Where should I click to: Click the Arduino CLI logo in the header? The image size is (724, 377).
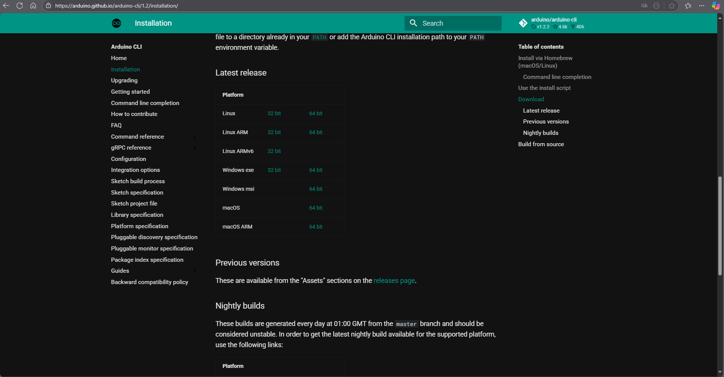point(116,23)
